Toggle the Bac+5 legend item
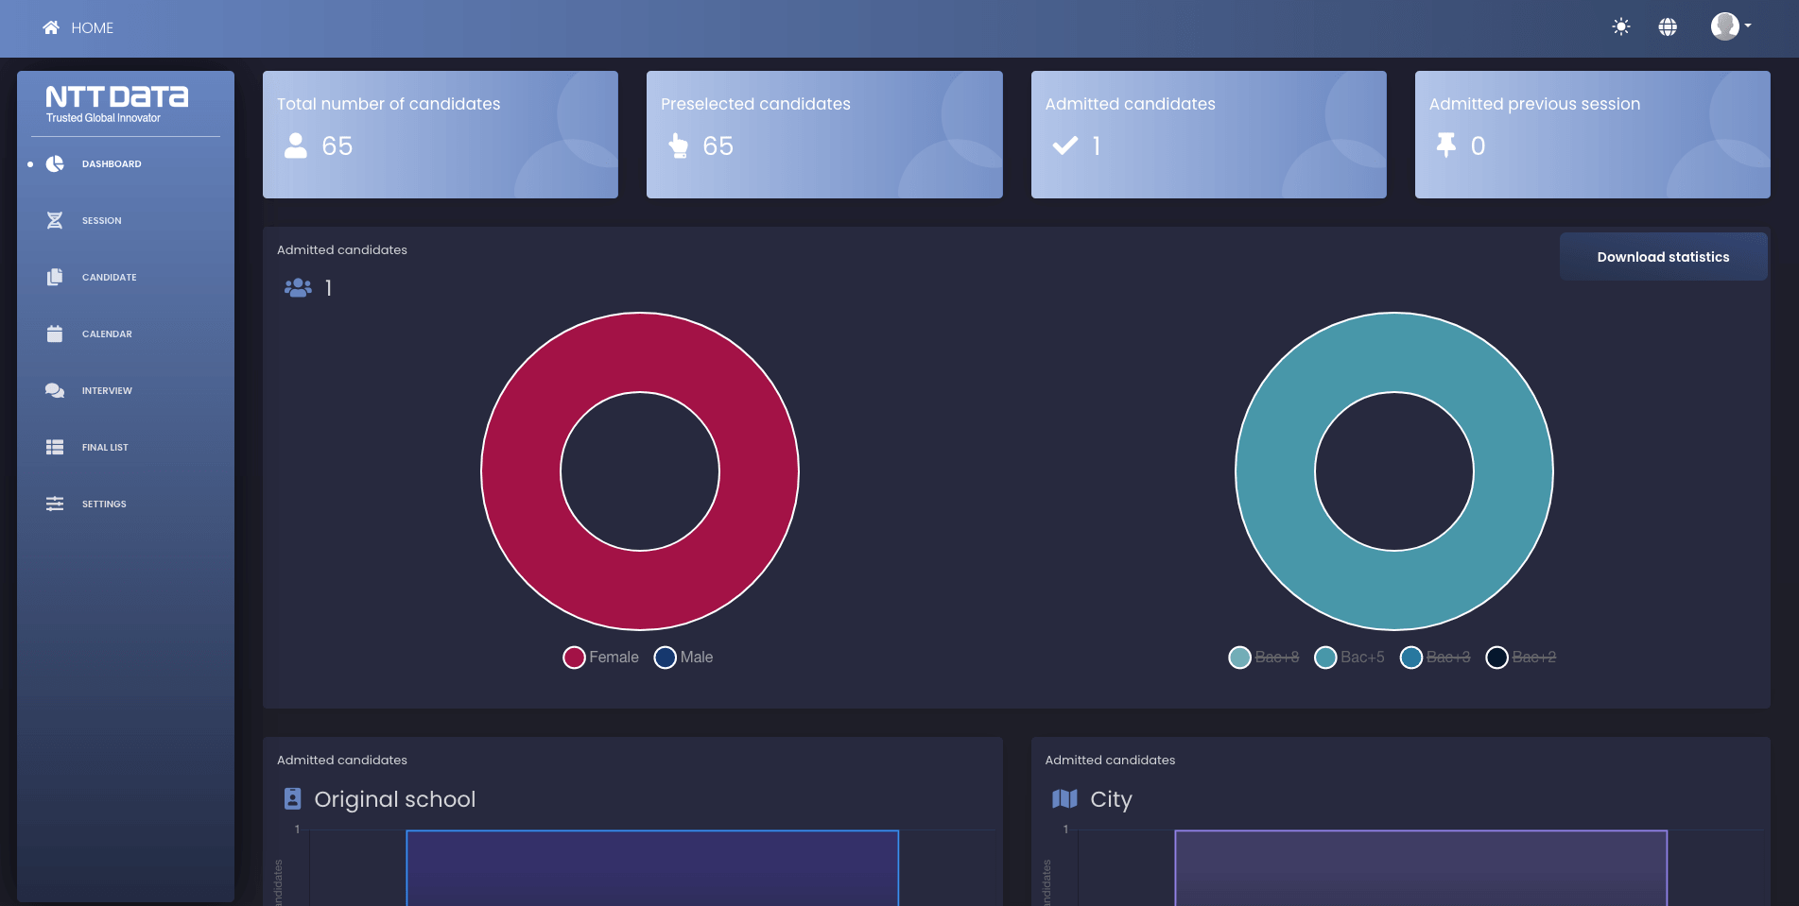Screen dimensions: 1799x906 [x=1349, y=658]
